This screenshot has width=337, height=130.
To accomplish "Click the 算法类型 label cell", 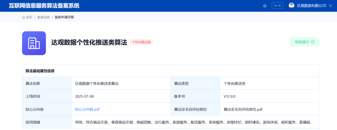I will 195,84.
